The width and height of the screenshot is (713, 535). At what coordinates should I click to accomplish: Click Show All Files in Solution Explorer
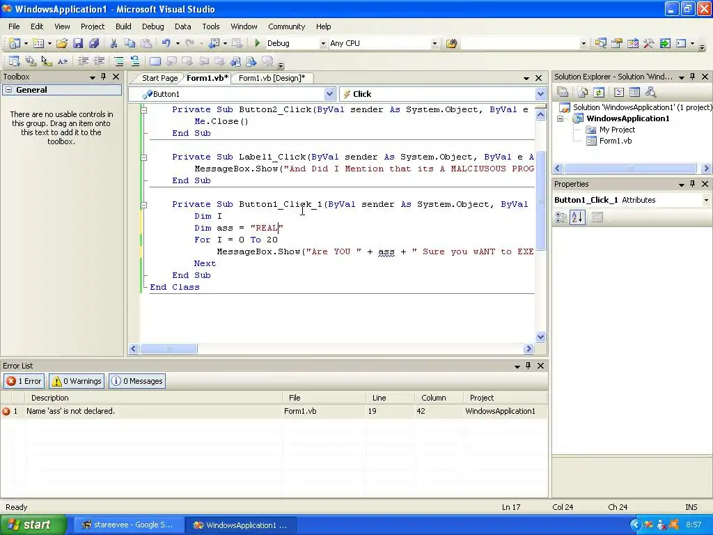[x=583, y=93]
